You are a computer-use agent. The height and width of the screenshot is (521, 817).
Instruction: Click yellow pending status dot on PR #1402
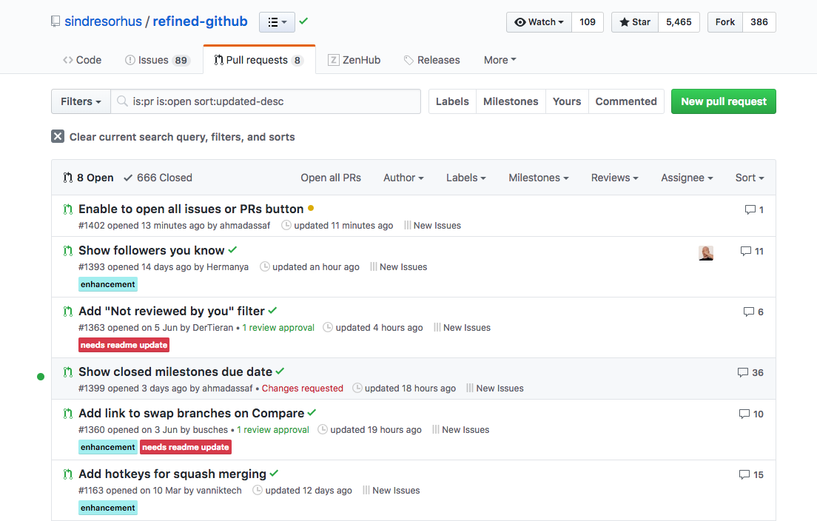coord(311,208)
